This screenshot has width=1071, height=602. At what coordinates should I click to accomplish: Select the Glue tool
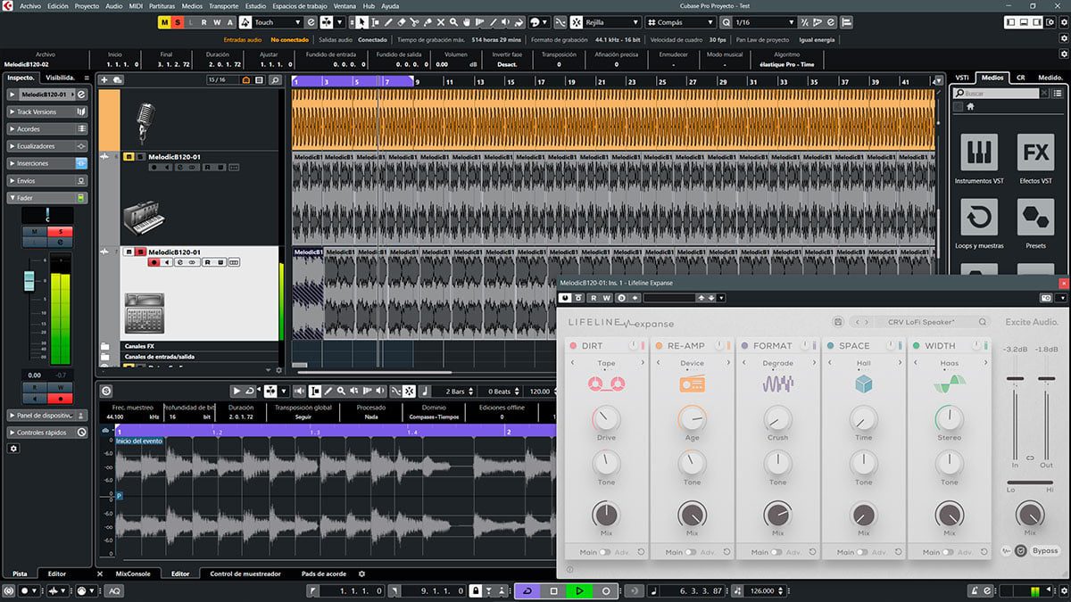(x=428, y=22)
